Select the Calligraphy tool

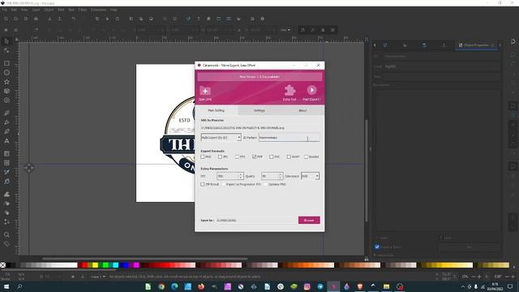point(6,131)
